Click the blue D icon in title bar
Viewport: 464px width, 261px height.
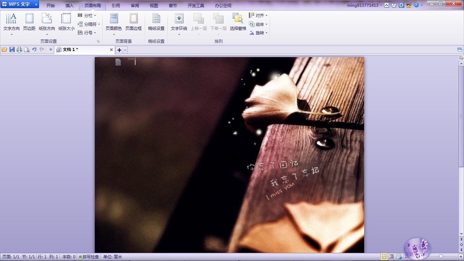click(x=401, y=5)
